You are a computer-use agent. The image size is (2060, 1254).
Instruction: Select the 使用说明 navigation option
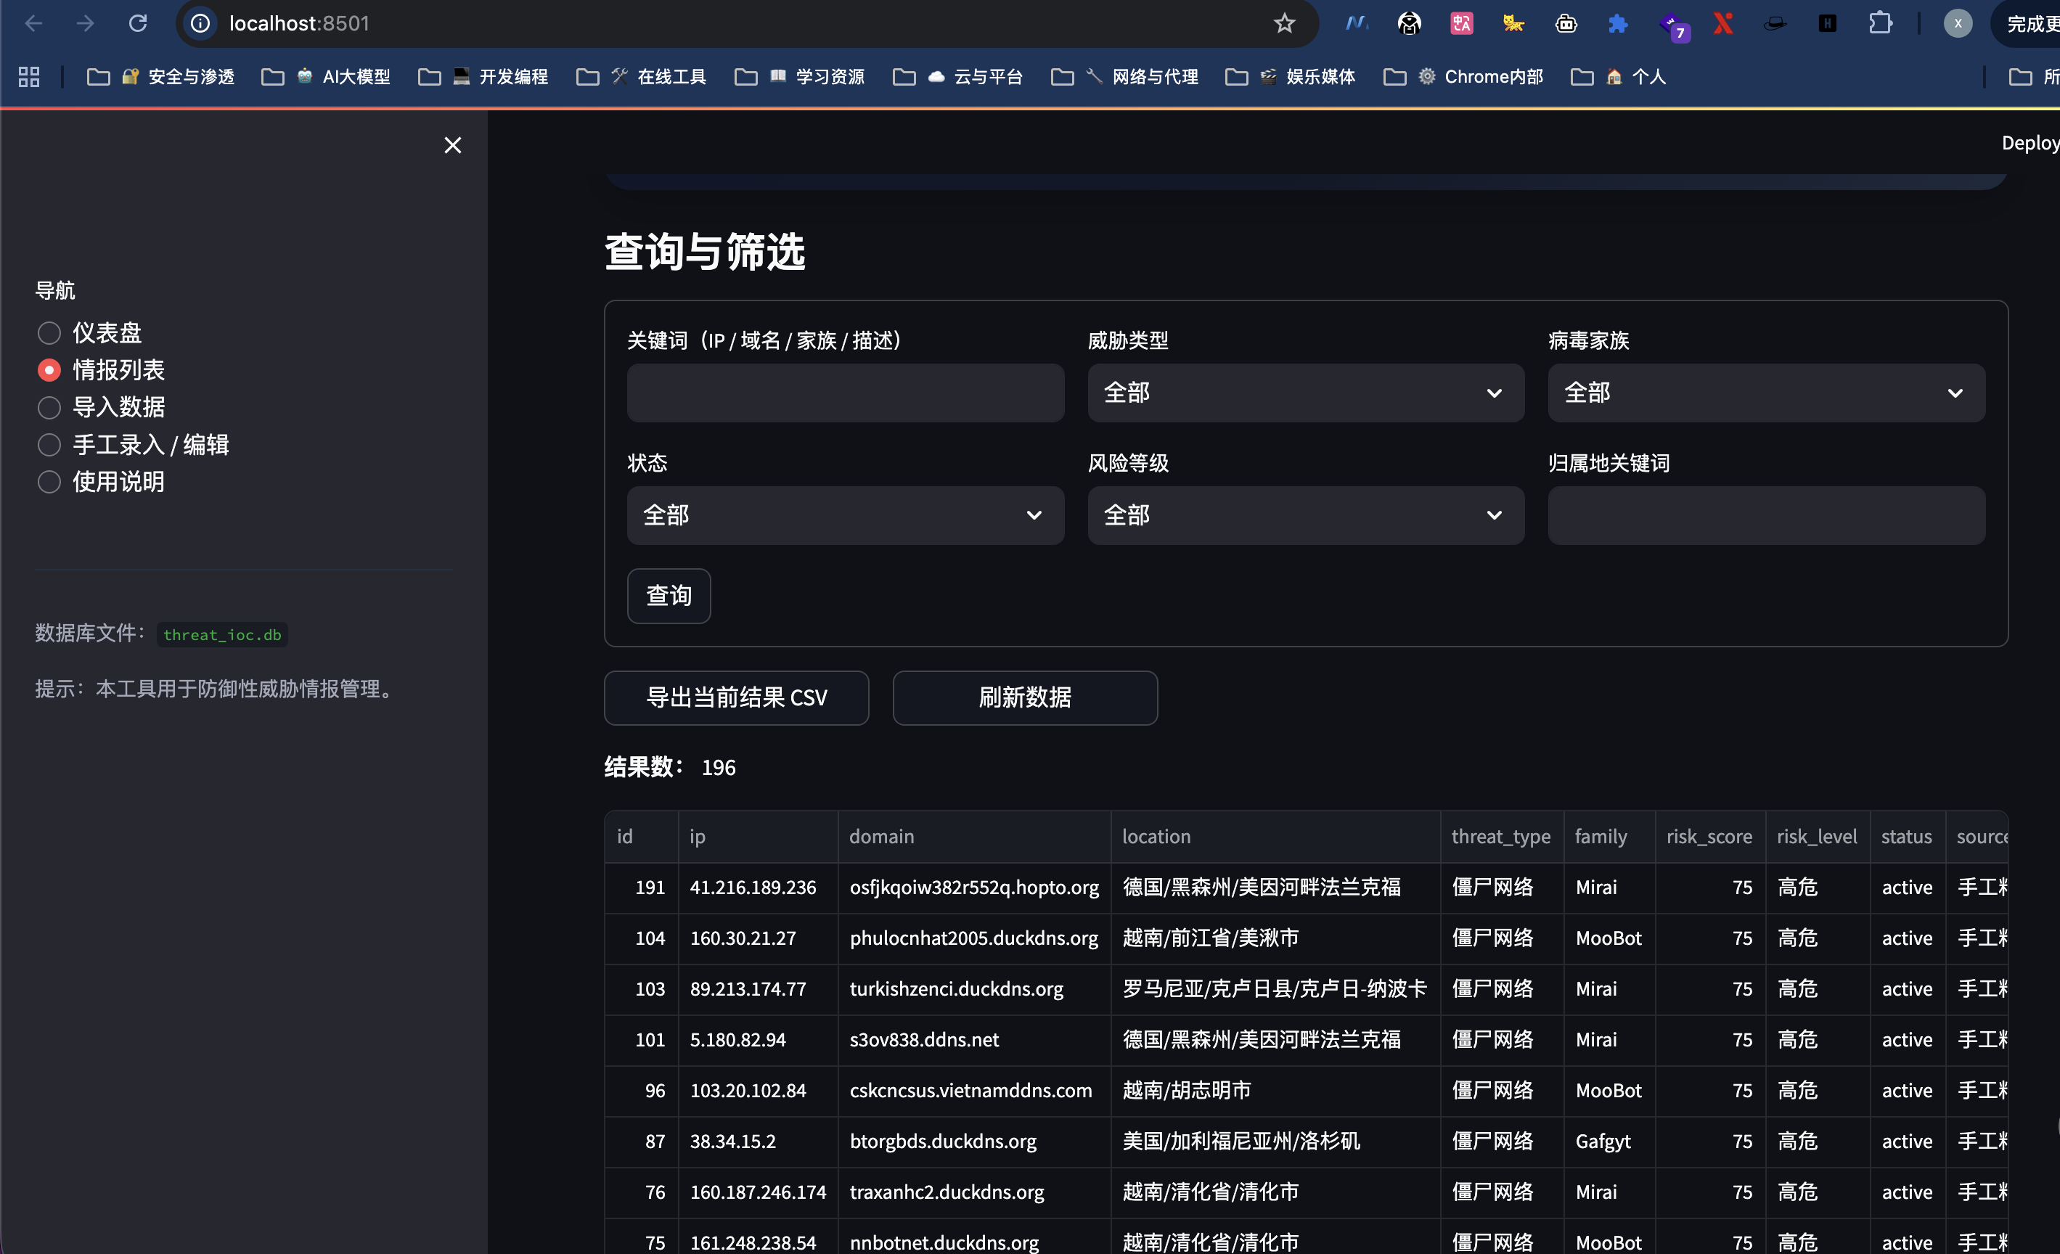pos(101,482)
